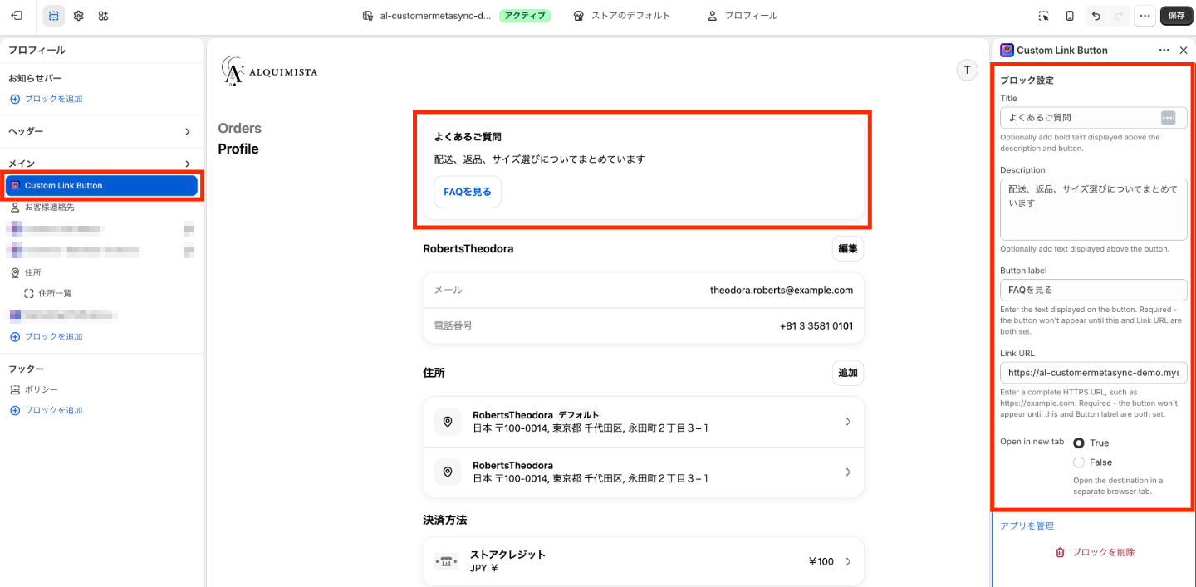Viewport: 1196px width, 587px height.
Task: Click the Description text area
Action: pyautogui.click(x=1093, y=209)
